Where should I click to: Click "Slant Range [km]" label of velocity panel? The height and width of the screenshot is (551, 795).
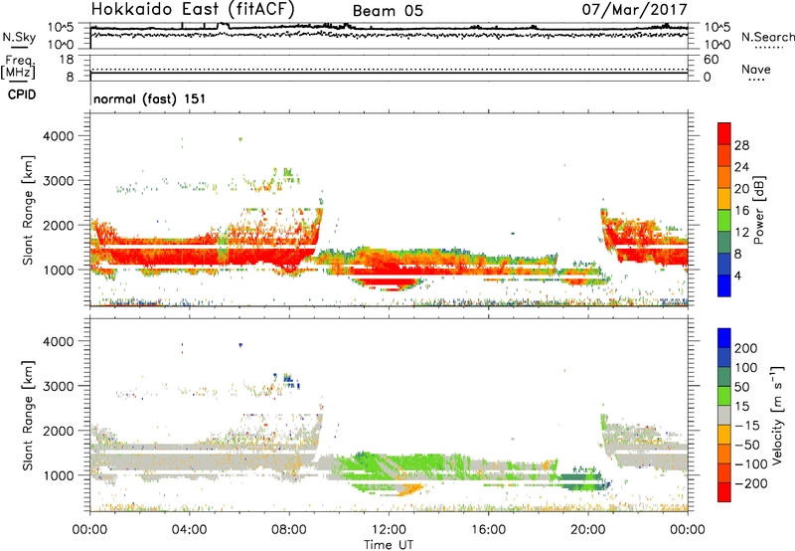pyautogui.click(x=28, y=416)
